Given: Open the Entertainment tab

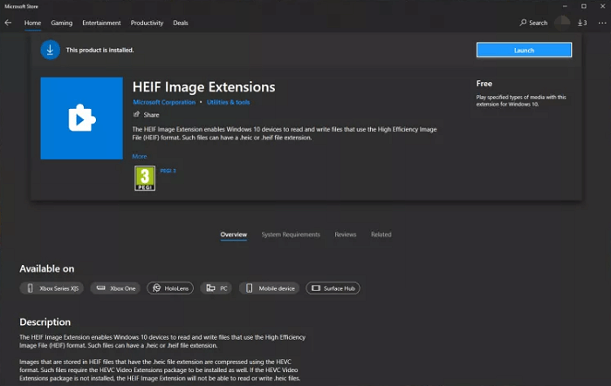Looking at the screenshot, I should (101, 23).
